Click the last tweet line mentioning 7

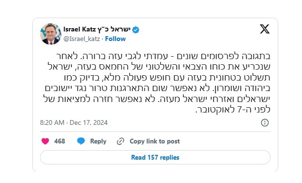pos(233,110)
